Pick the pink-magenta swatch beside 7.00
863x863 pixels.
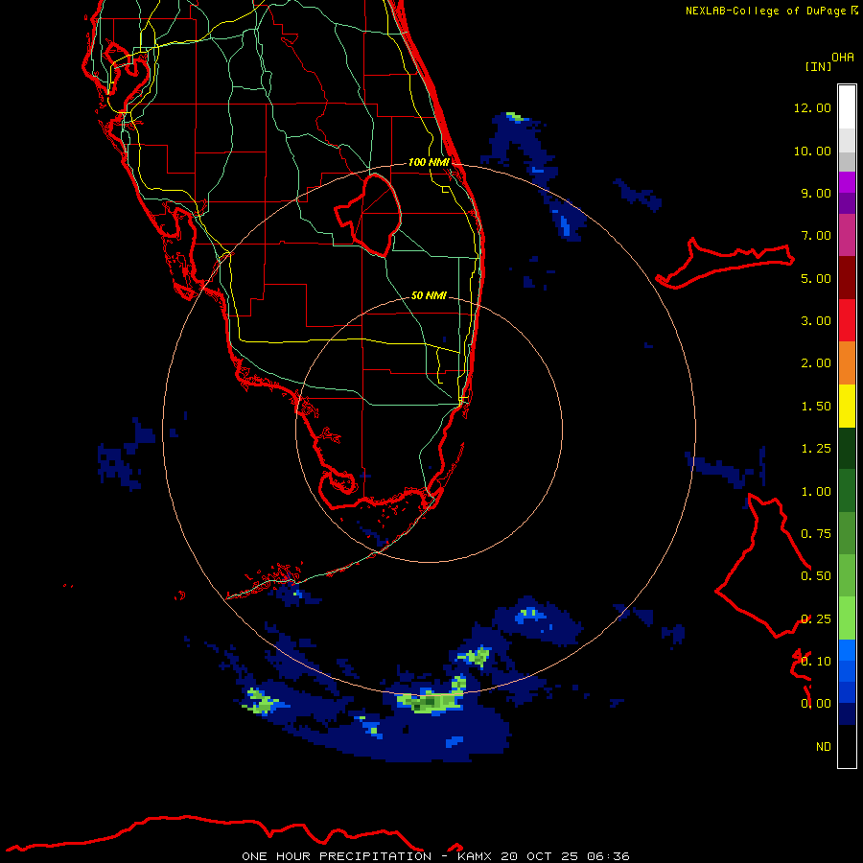point(847,235)
